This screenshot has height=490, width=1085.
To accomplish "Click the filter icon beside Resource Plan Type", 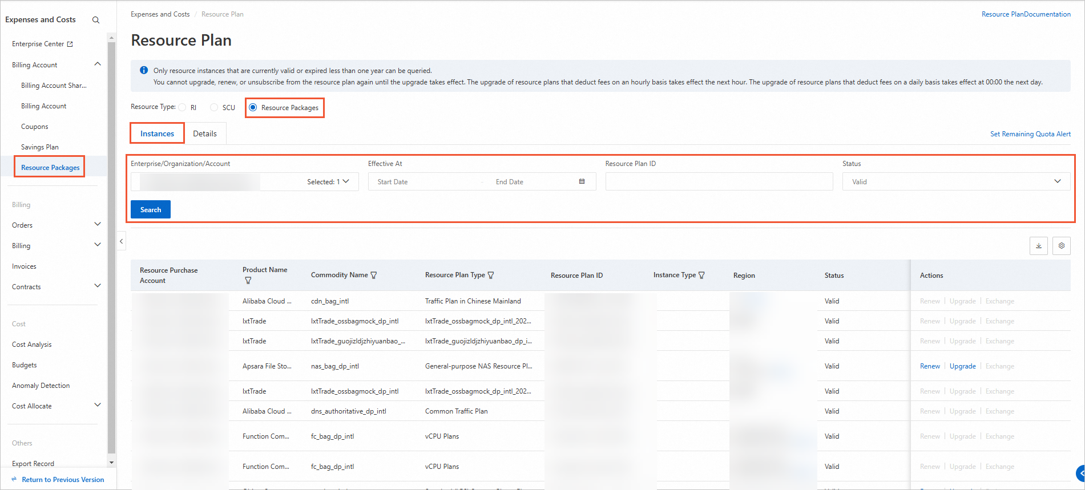I will 491,275.
